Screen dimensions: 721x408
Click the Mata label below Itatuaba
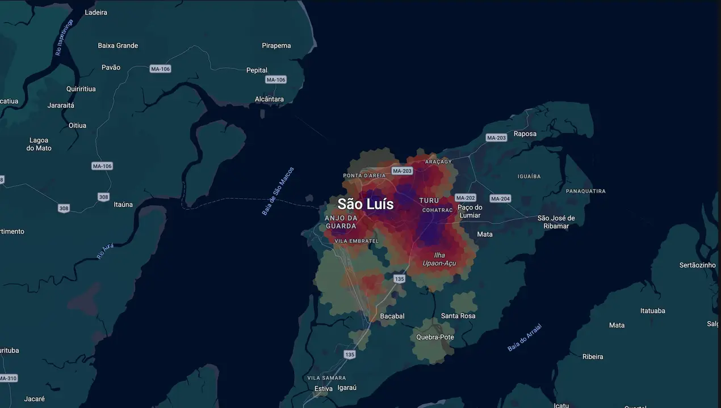[x=617, y=325]
